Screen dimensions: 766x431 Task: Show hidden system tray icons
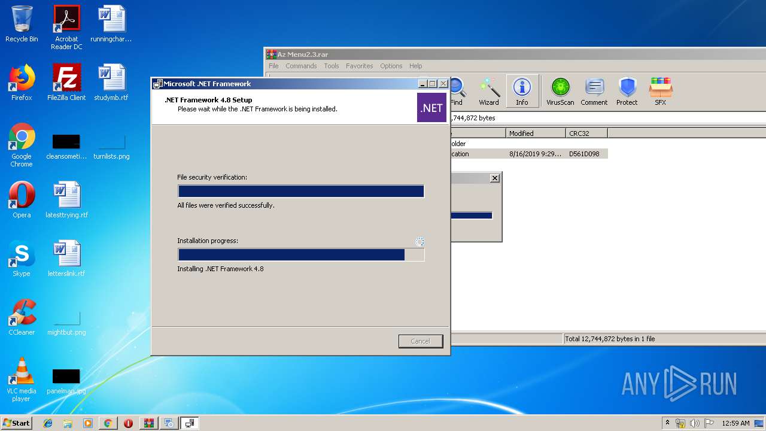coord(667,423)
